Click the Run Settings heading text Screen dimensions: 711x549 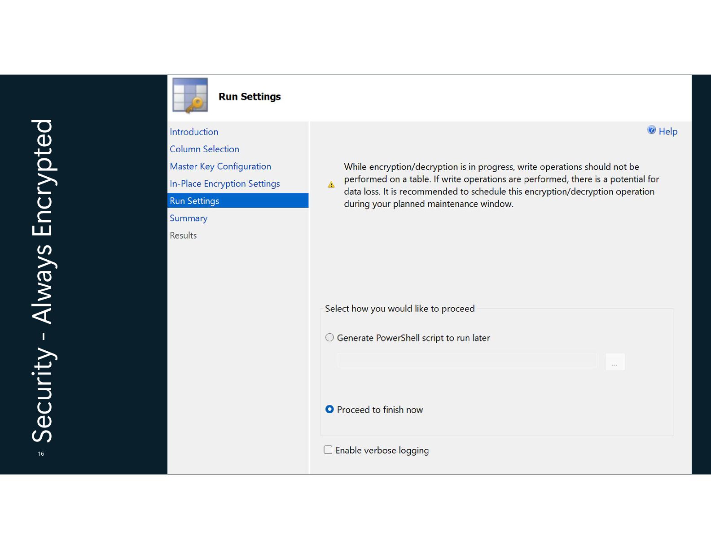pos(250,96)
